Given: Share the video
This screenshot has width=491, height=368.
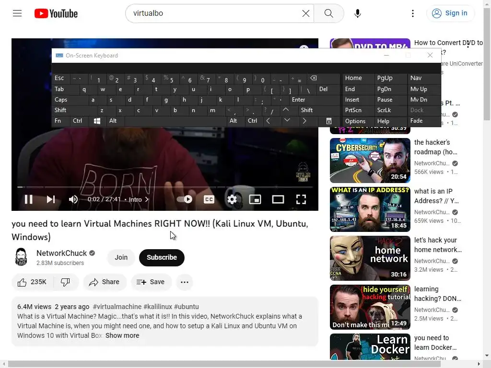Looking at the screenshot, I should 105,282.
